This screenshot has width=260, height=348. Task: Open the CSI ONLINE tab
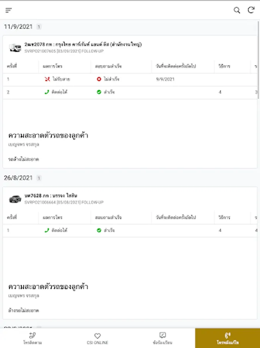97,338
